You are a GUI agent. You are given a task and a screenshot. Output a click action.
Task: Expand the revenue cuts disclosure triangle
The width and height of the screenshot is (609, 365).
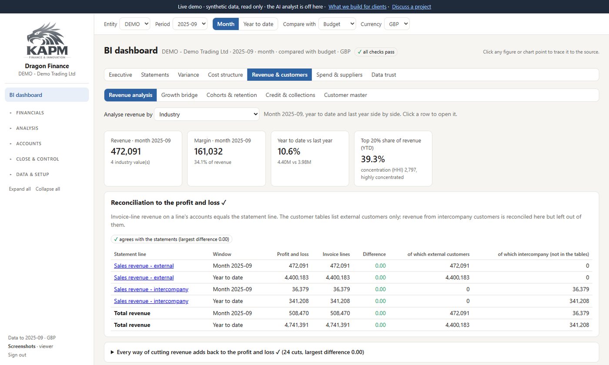(113, 352)
